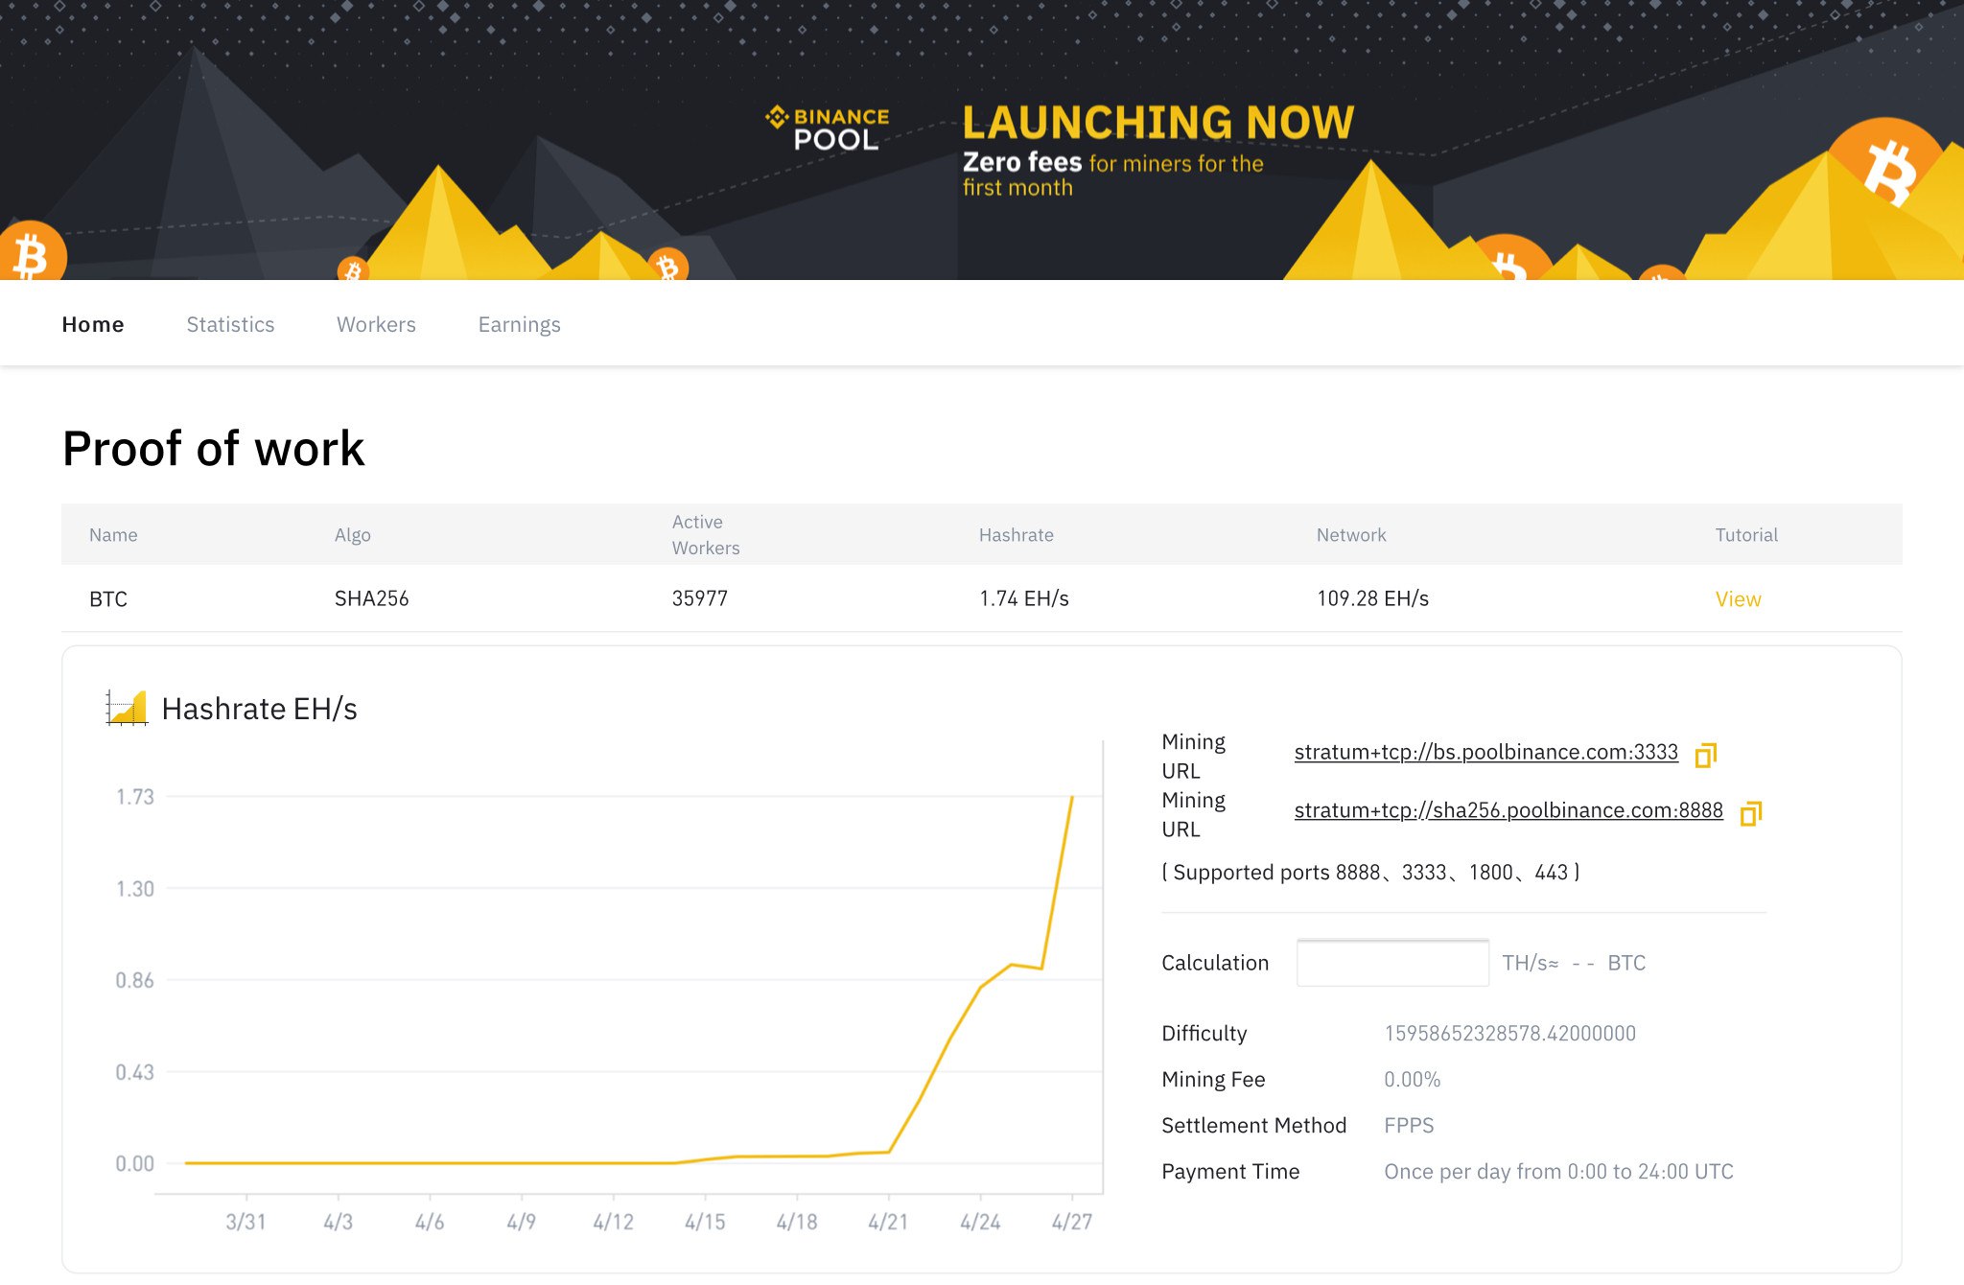Click the stratum bs.poolbinance.com:3333 link
The width and height of the screenshot is (1964, 1285).
click(x=1485, y=752)
